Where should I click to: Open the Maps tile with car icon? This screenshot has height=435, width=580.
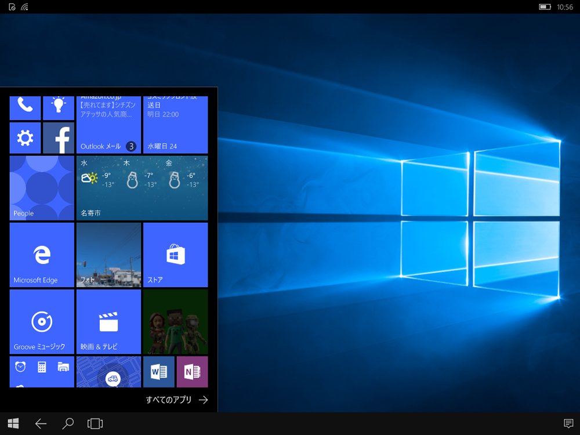click(x=109, y=372)
